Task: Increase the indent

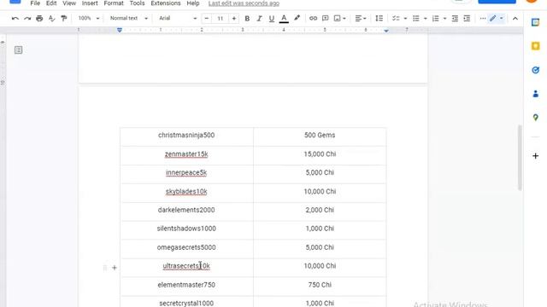Action: (467, 19)
